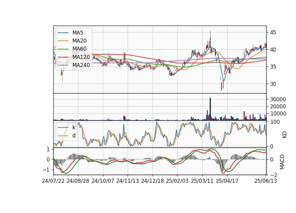Click the 24/07/22 date label
The width and height of the screenshot is (296, 213).
[x=53, y=181]
